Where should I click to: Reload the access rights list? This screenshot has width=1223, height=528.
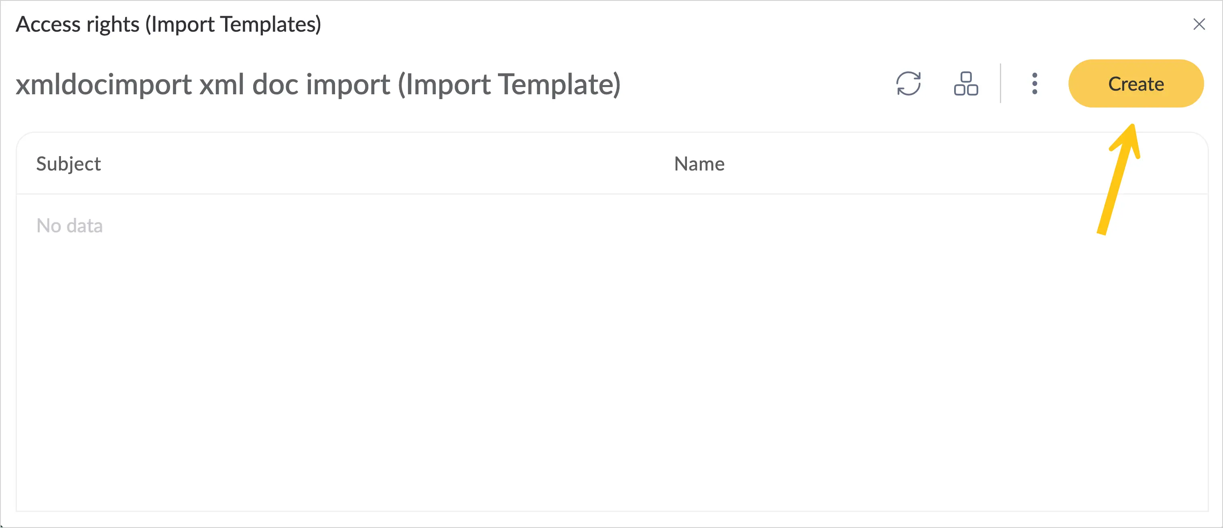908,83
